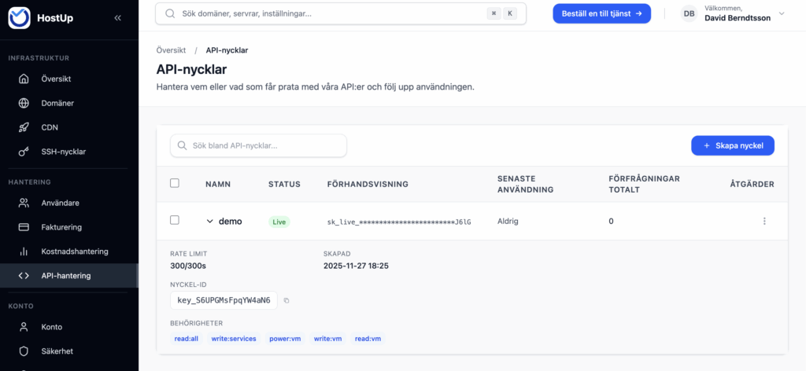This screenshot has height=371, width=806.
Task: Go to Kostnadshantering menu item
Action: (x=75, y=252)
